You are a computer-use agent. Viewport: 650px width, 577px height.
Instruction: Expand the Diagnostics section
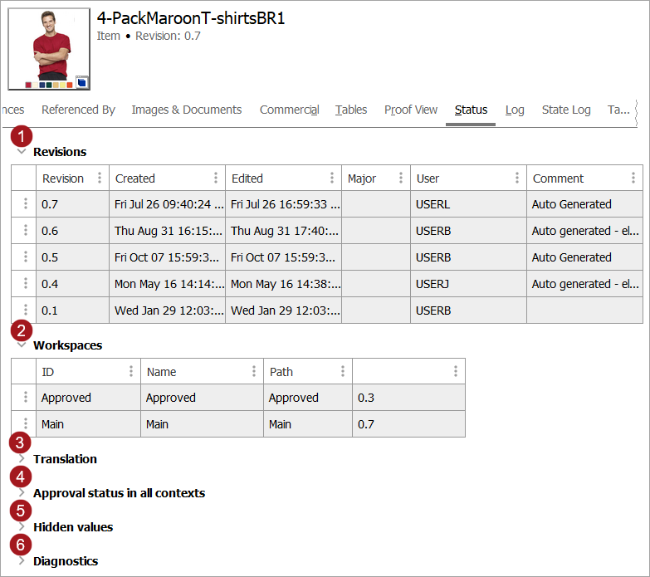[x=22, y=561]
